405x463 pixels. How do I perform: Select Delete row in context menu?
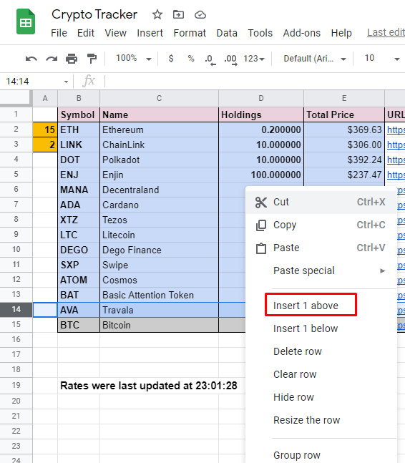pyautogui.click(x=297, y=351)
